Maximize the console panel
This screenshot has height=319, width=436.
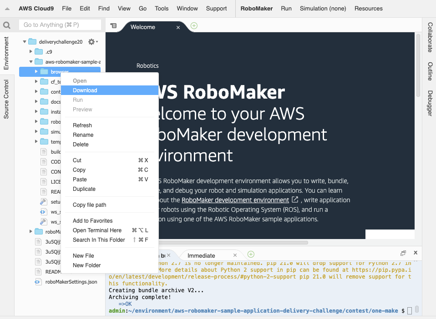tap(403, 253)
